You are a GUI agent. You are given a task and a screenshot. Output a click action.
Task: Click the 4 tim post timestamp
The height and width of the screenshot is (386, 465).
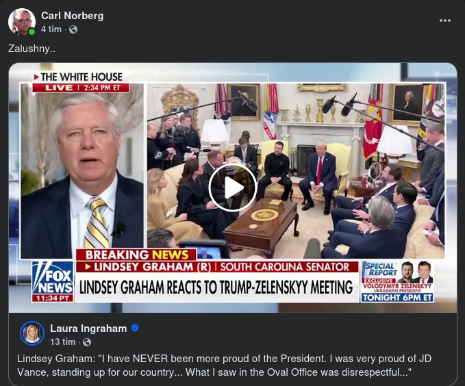click(51, 29)
